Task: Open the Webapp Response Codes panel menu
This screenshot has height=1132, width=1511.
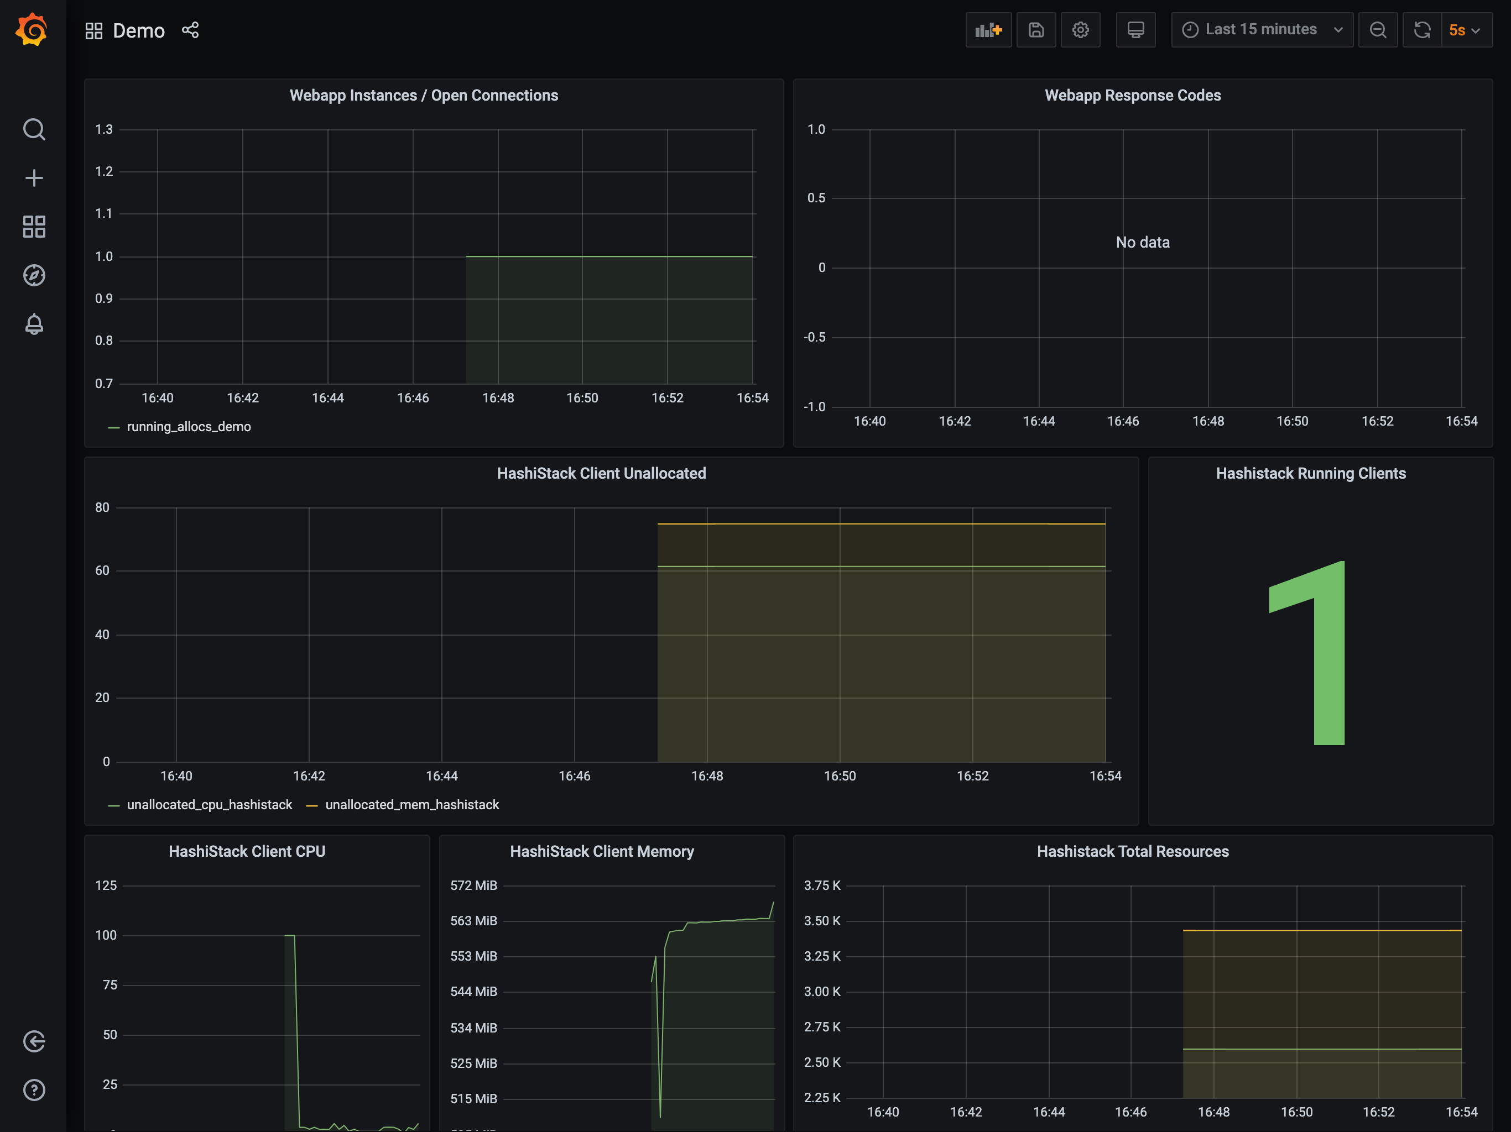Action: pos(1133,96)
